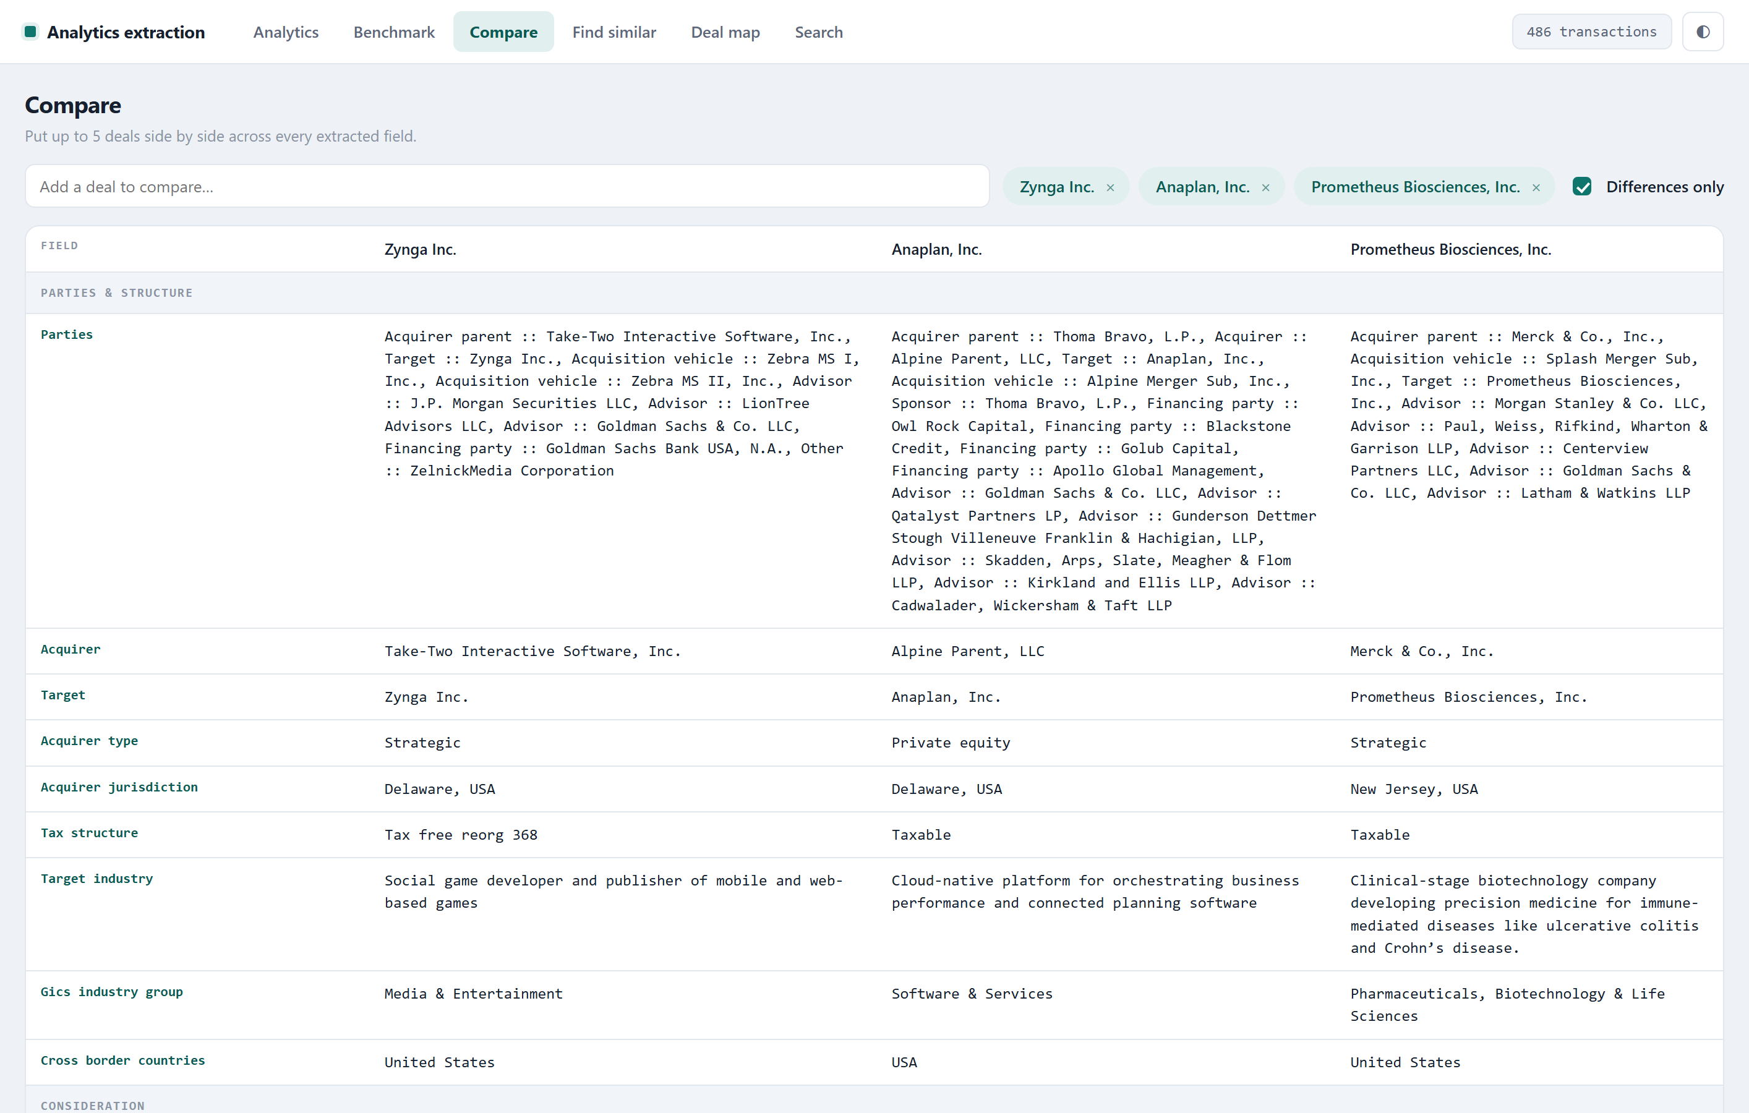Click the Pharmaceuticals, Biotechnology & Life Sciences cell
The image size is (1749, 1113).
(1507, 1005)
